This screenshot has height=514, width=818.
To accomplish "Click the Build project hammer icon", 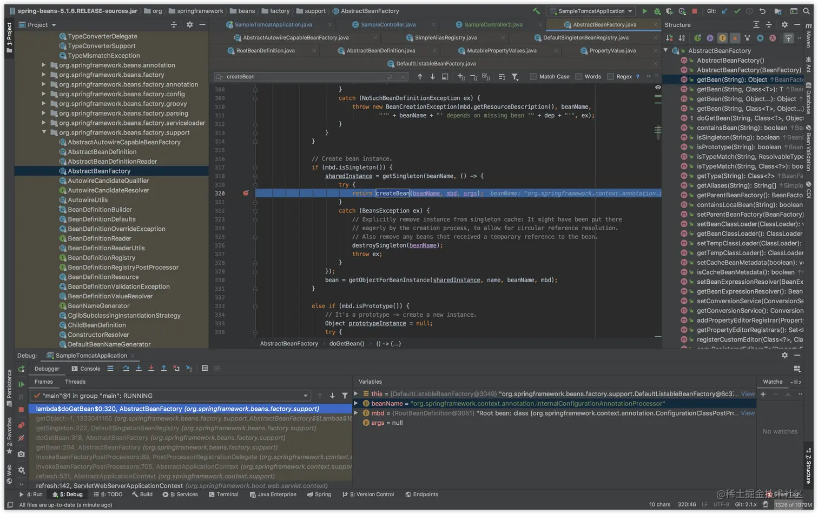I will click(x=536, y=11).
